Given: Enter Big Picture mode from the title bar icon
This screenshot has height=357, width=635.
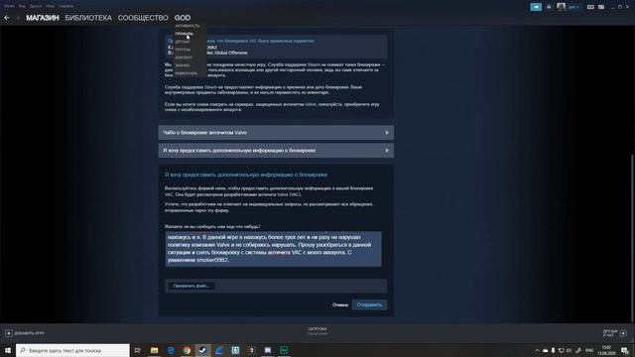Looking at the screenshot, I should tap(601, 7).
